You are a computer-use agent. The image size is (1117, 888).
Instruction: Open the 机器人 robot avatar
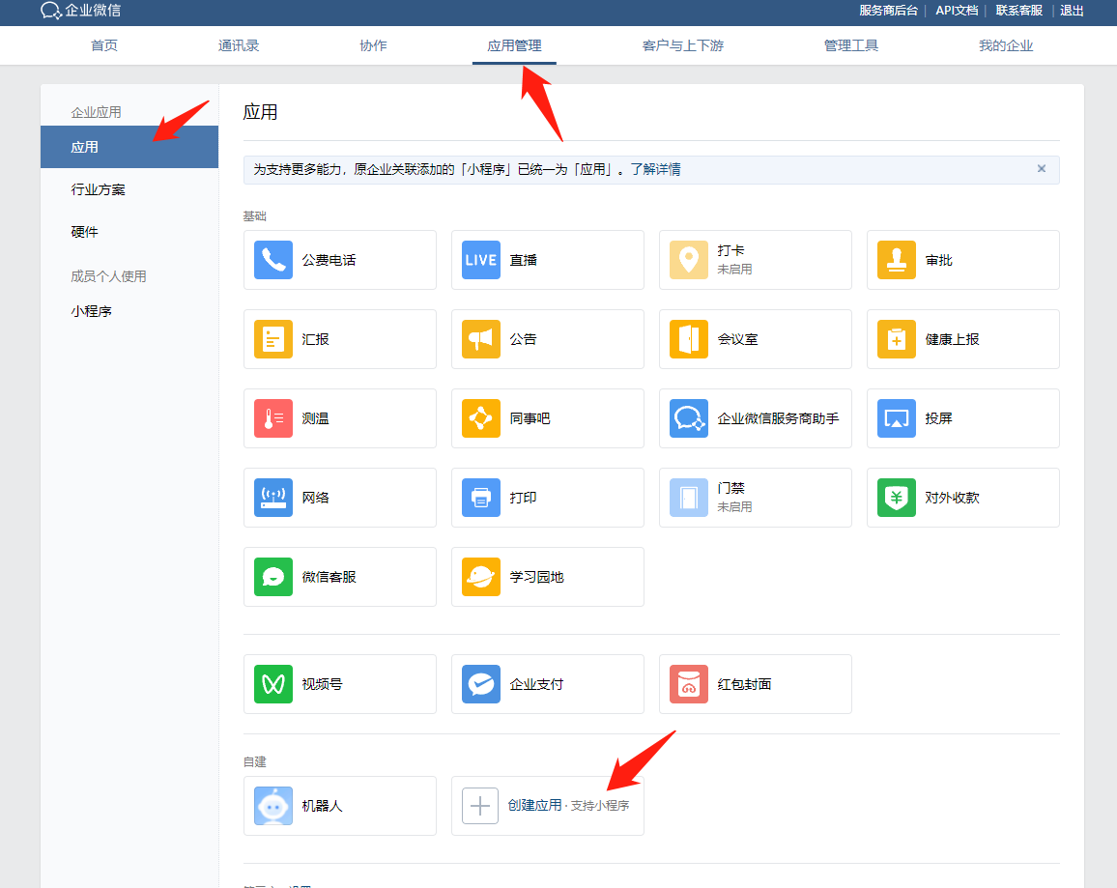(273, 806)
